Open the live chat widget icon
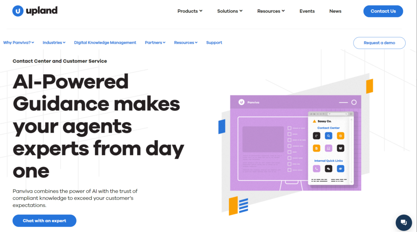This screenshot has height=232, width=417. click(x=404, y=222)
